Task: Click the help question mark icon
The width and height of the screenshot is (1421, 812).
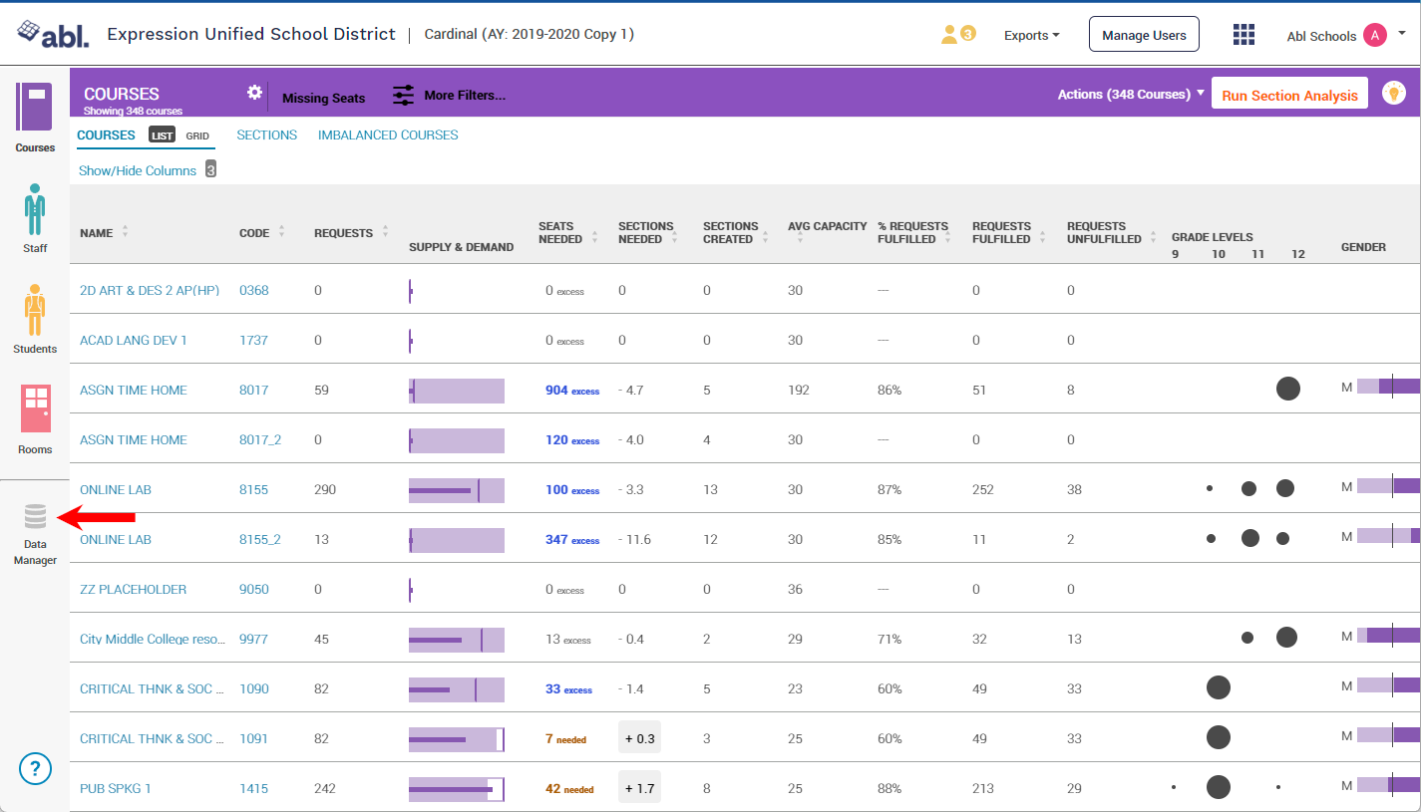Action: (x=35, y=768)
